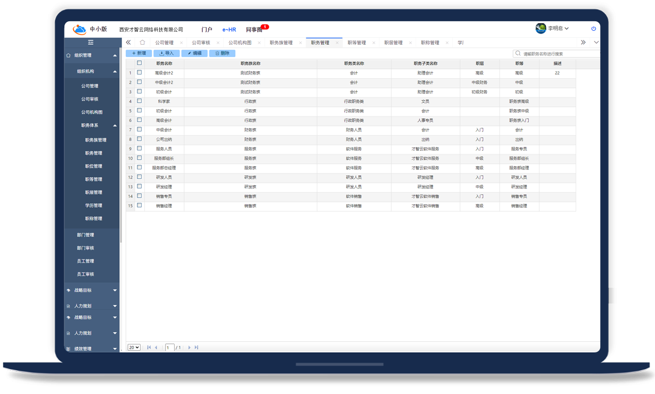Close the 职称管理 tab
The image size is (655, 394).
click(x=447, y=43)
